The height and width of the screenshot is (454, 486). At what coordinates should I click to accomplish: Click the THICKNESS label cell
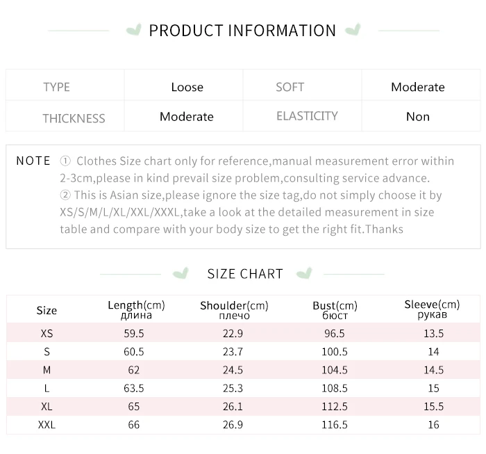[x=65, y=116]
